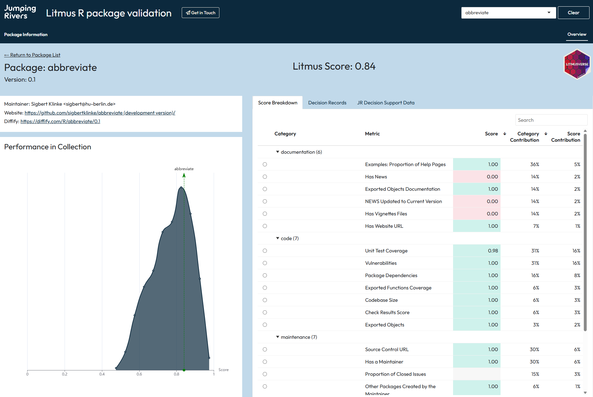Viewport: 593px width, 397px height.
Task: Sort by Score column arrow
Action: [x=505, y=134]
